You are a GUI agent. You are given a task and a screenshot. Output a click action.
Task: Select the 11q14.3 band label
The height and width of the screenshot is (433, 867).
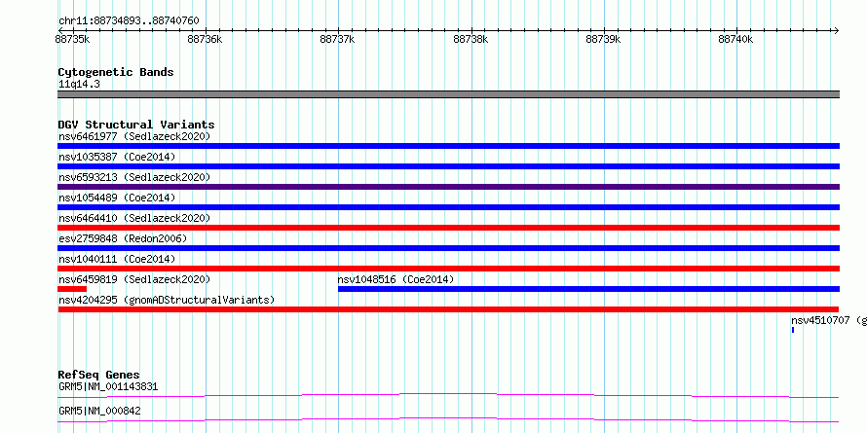pos(79,85)
